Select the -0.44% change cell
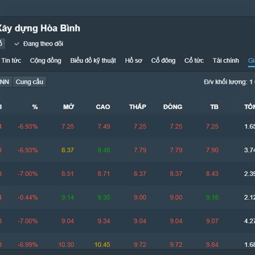Screen dimensions: 255x255 (28, 197)
